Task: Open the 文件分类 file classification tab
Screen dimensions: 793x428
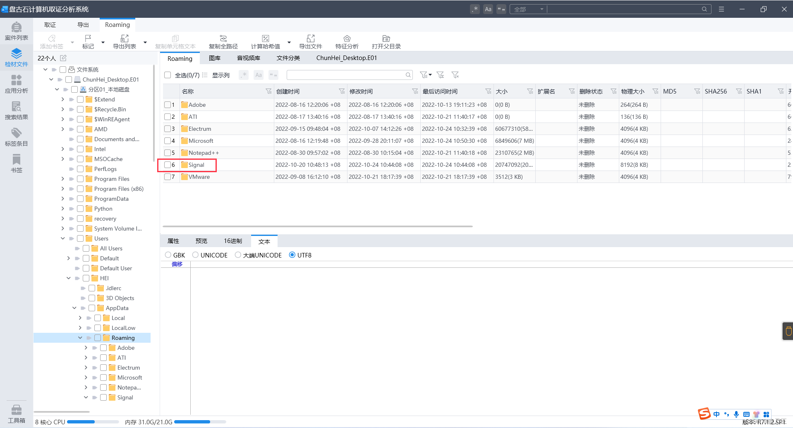Action: pyautogui.click(x=288, y=58)
